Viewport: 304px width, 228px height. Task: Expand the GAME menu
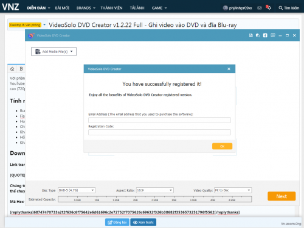pyautogui.click(x=159, y=8)
